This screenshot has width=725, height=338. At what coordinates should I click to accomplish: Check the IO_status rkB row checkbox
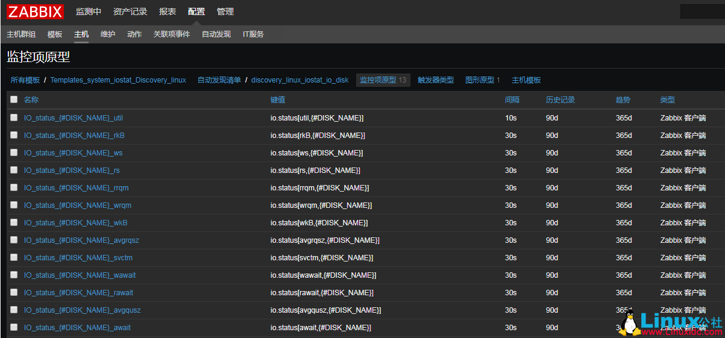click(14, 135)
